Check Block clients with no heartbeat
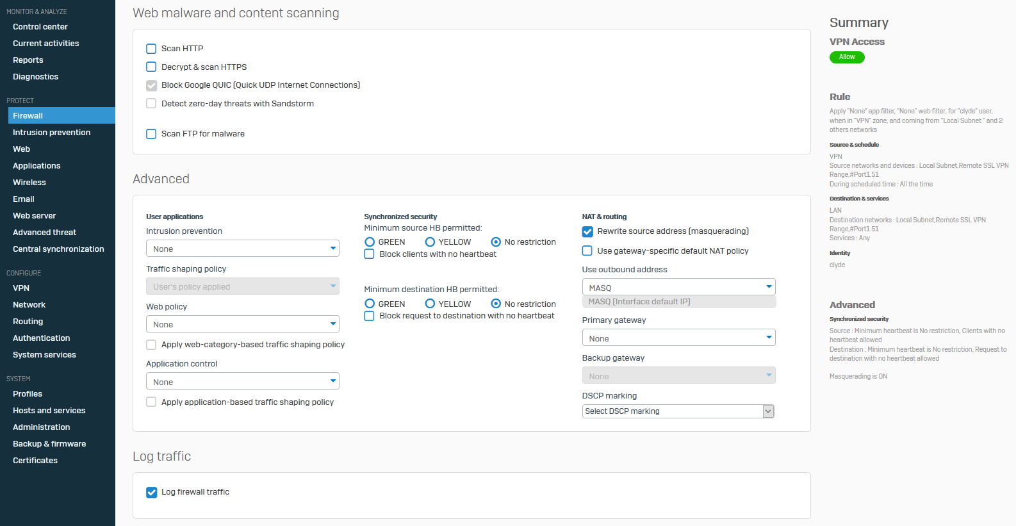This screenshot has height=526, width=1016. coord(370,254)
